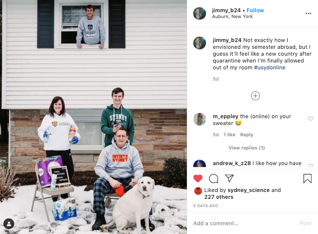Open andrew_k_z28 commenter profile

click(232, 163)
